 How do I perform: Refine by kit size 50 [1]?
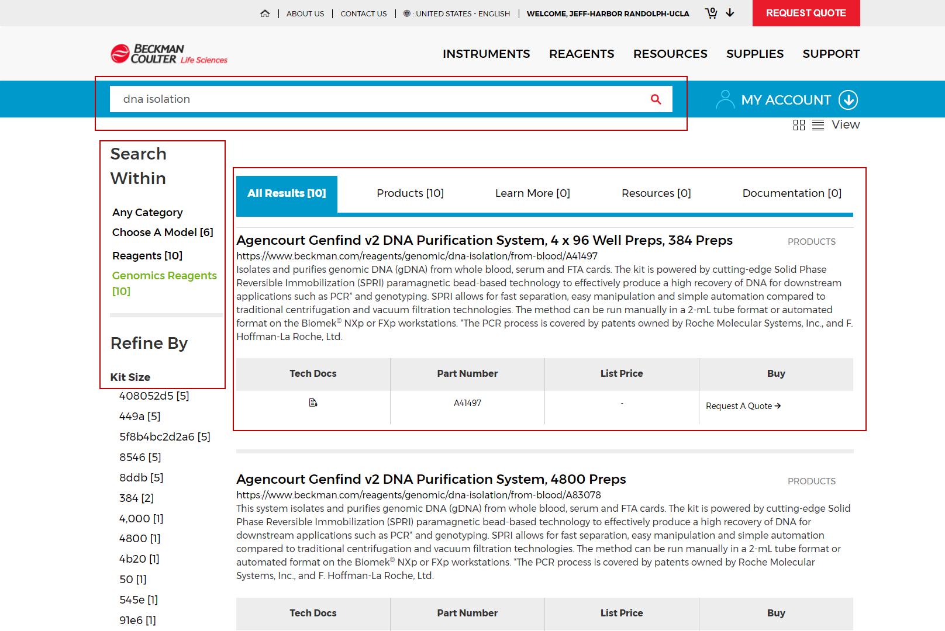[133, 580]
